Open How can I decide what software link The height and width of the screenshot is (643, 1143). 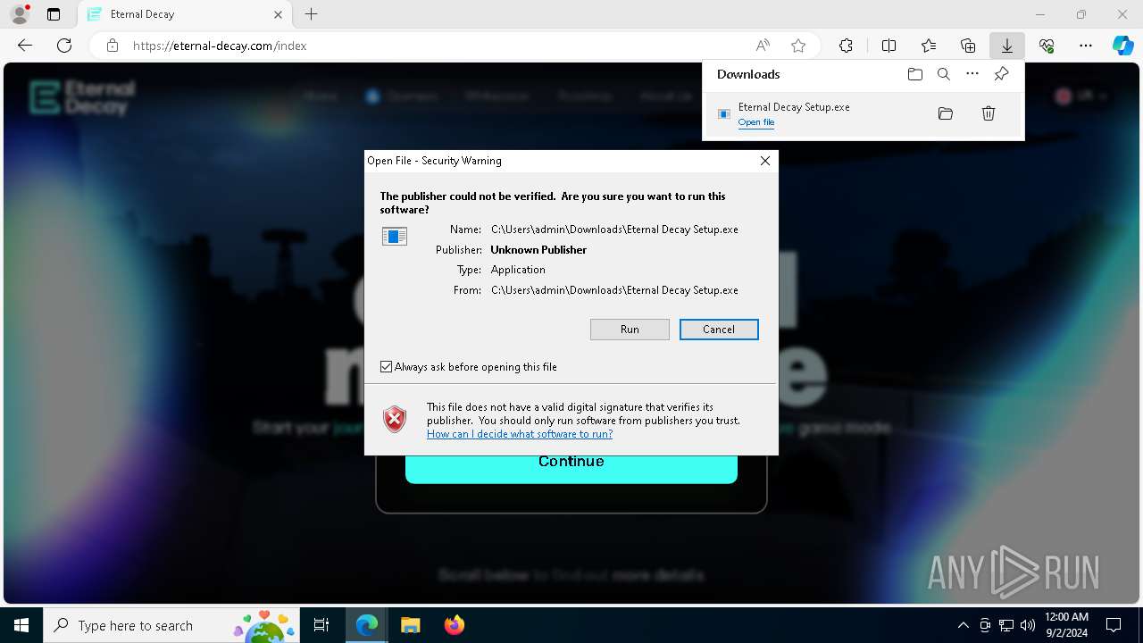(520, 434)
